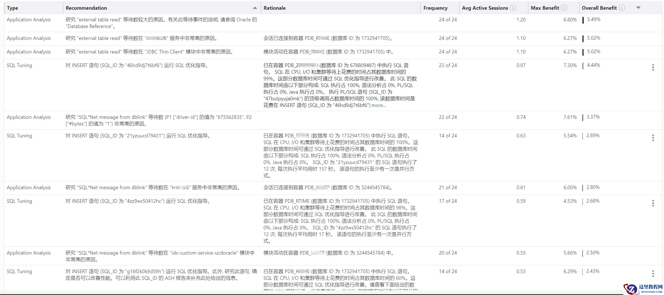Click Application Analysis type in JDBC Thin Client row

[x=29, y=52]
